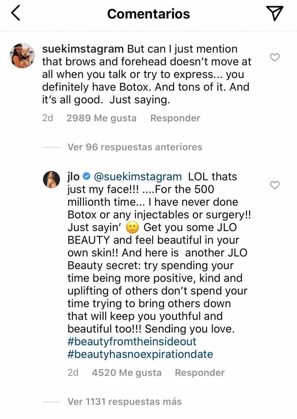Open the direct message share icon
This screenshot has width=297, height=419.
tap(274, 13)
